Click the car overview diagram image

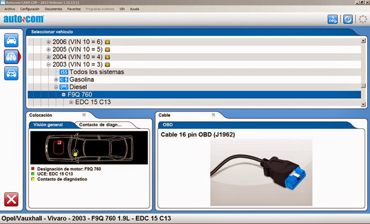[89, 147]
